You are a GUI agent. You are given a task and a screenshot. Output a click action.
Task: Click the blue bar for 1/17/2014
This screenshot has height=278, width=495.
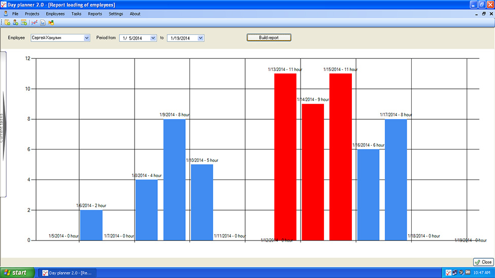[396, 180]
